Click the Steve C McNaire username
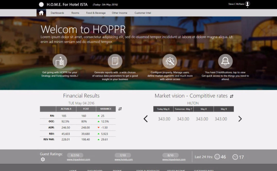Screen dimensions: 277x171 (236, 4)
